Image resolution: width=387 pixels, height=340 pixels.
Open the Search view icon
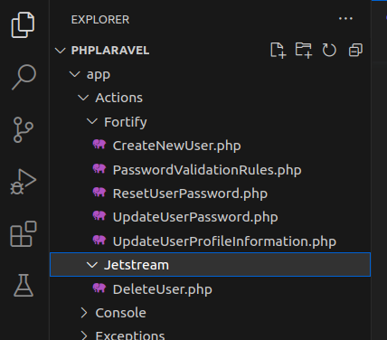24,77
